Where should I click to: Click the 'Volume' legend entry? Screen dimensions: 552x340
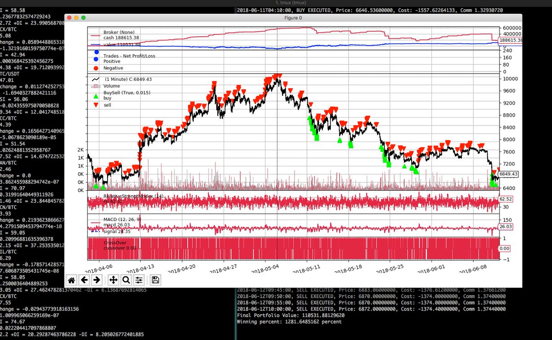pos(112,86)
